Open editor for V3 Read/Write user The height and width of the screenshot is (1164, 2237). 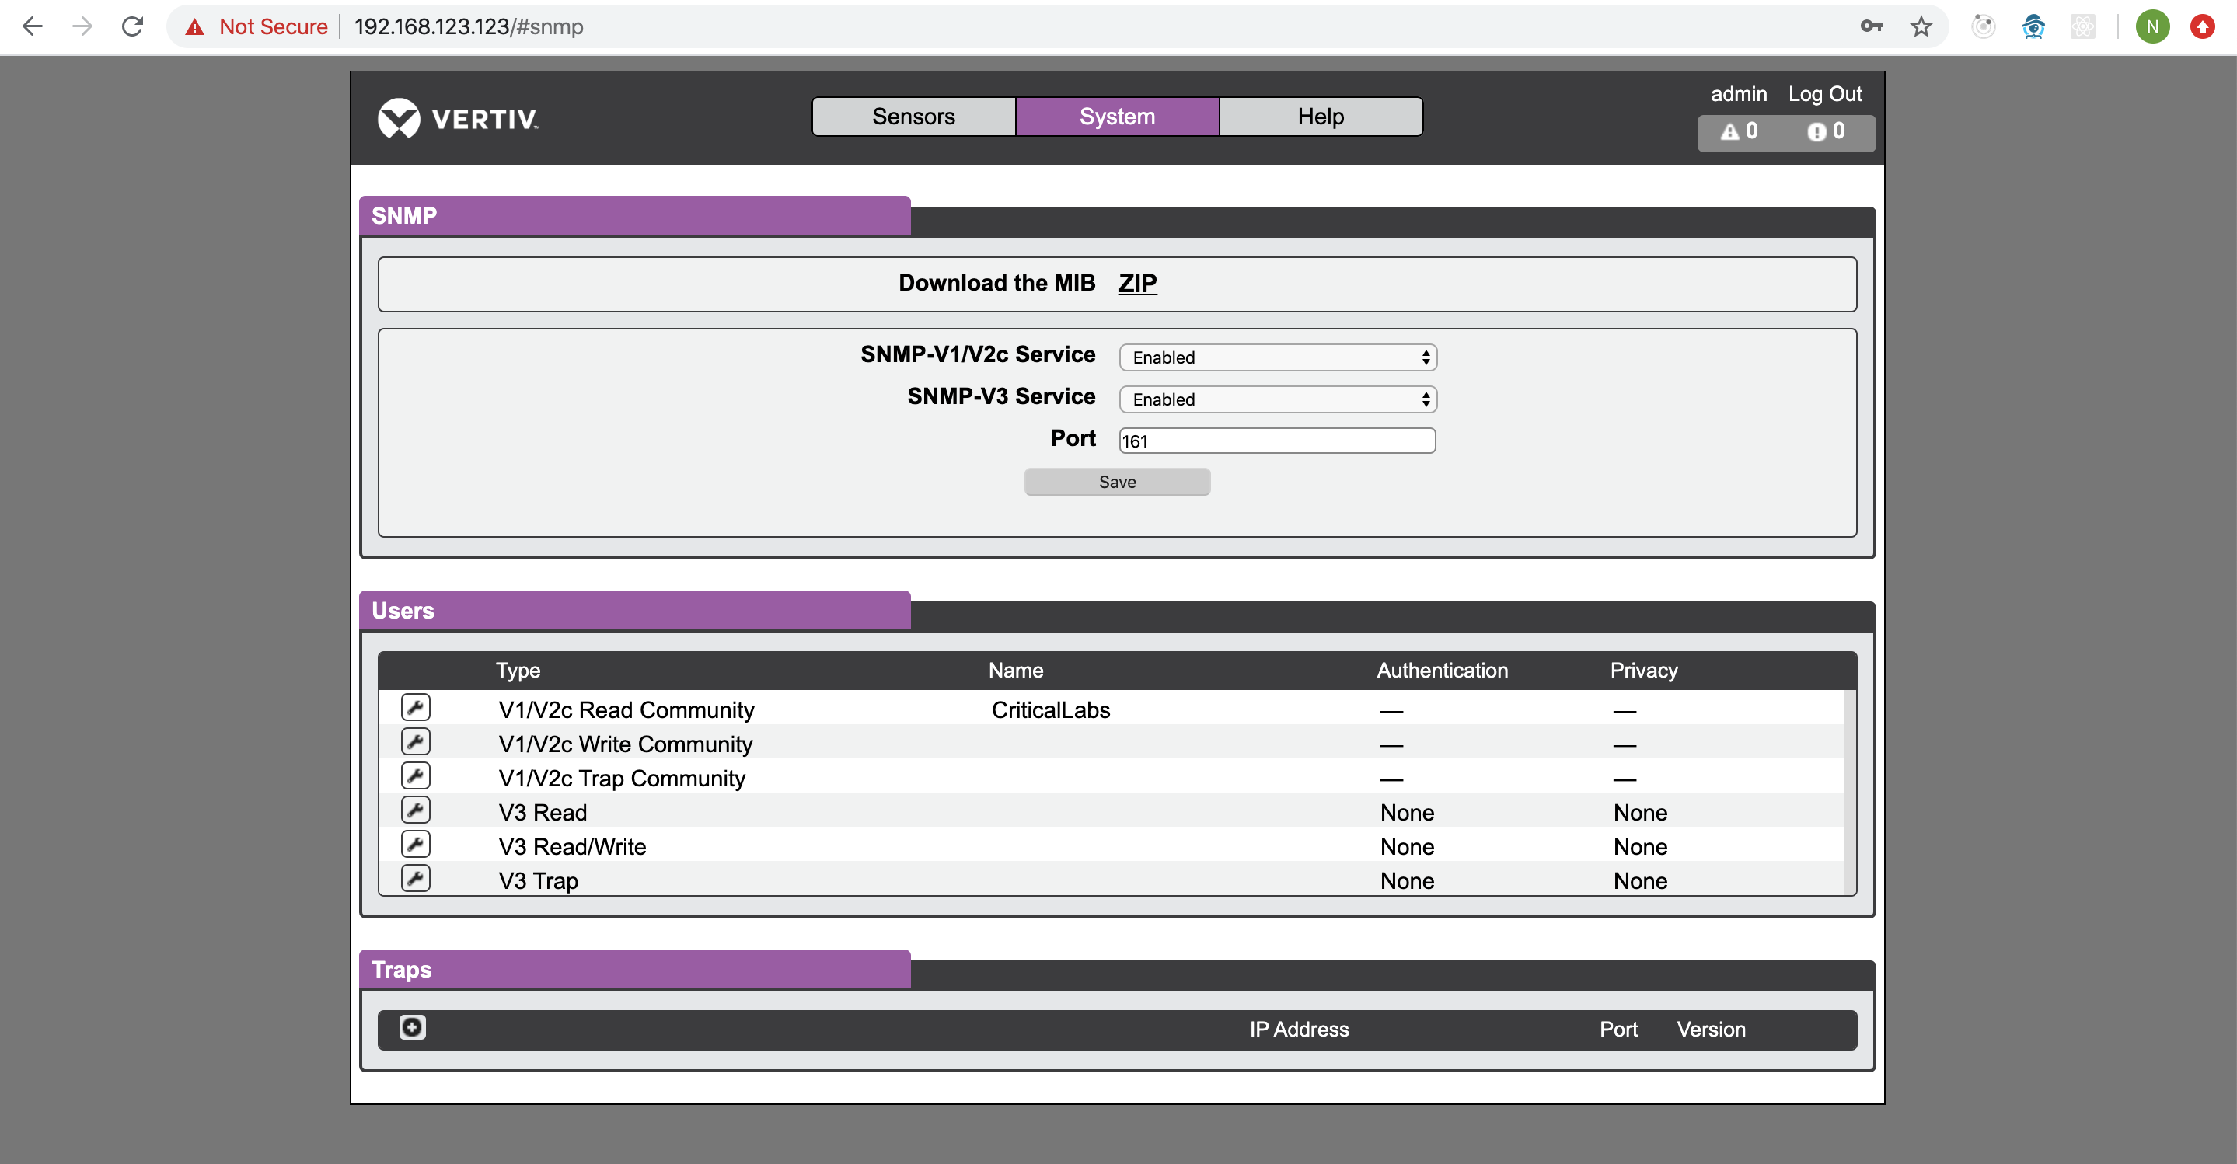415,845
